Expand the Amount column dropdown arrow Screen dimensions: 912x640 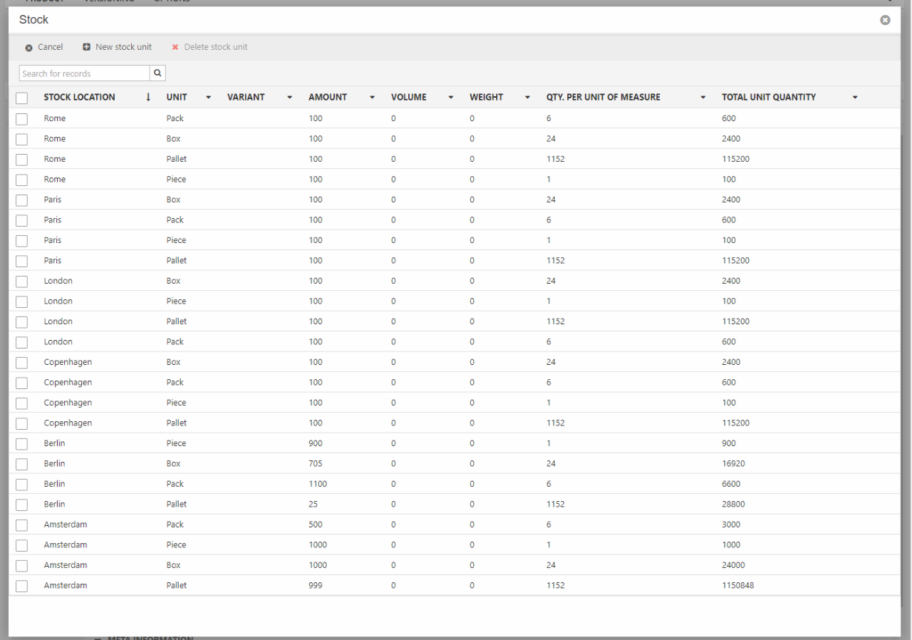(x=372, y=98)
